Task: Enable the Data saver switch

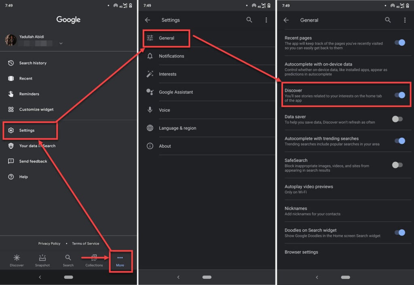Action: [397, 119]
